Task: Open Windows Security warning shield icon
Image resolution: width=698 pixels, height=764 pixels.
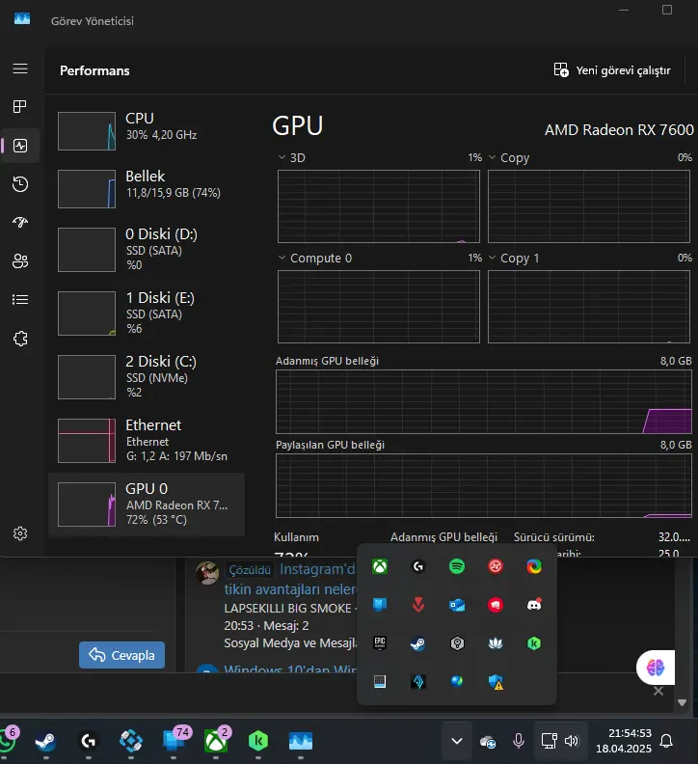Action: click(x=496, y=682)
